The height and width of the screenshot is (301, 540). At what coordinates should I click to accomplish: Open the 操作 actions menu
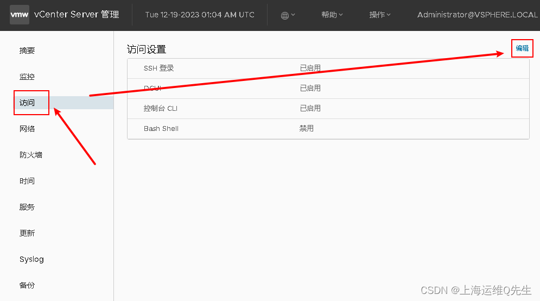[380, 15]
